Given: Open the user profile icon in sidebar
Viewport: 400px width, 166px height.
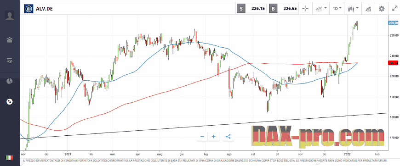Looking at the screenshot, I should pos(10,16).
